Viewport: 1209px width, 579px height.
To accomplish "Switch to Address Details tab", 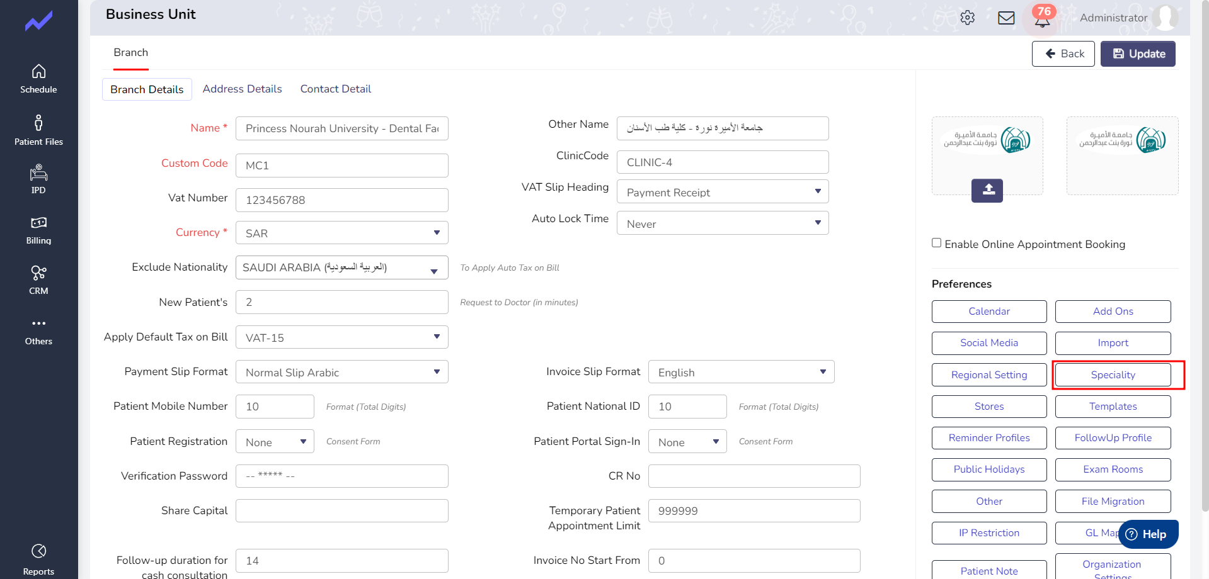I will [242, 89].
